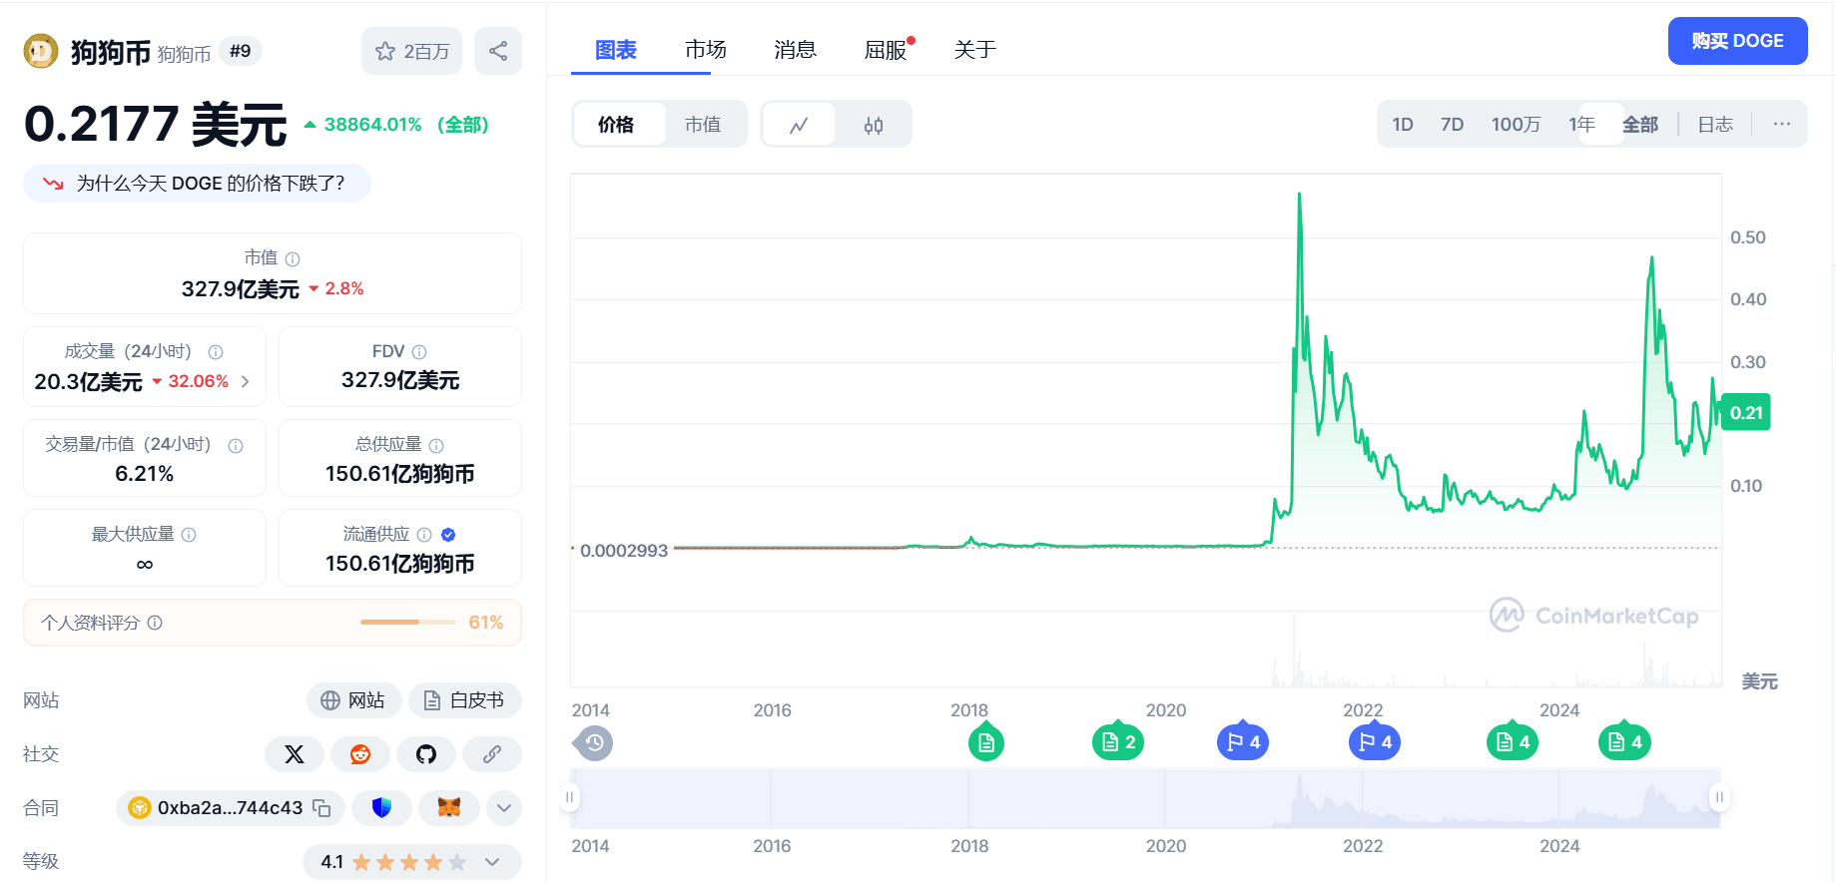Open market cap info tooltip icon
The width and height of the screenshot is (1836, 883).
pyautogui.click(x=293, y=259)
